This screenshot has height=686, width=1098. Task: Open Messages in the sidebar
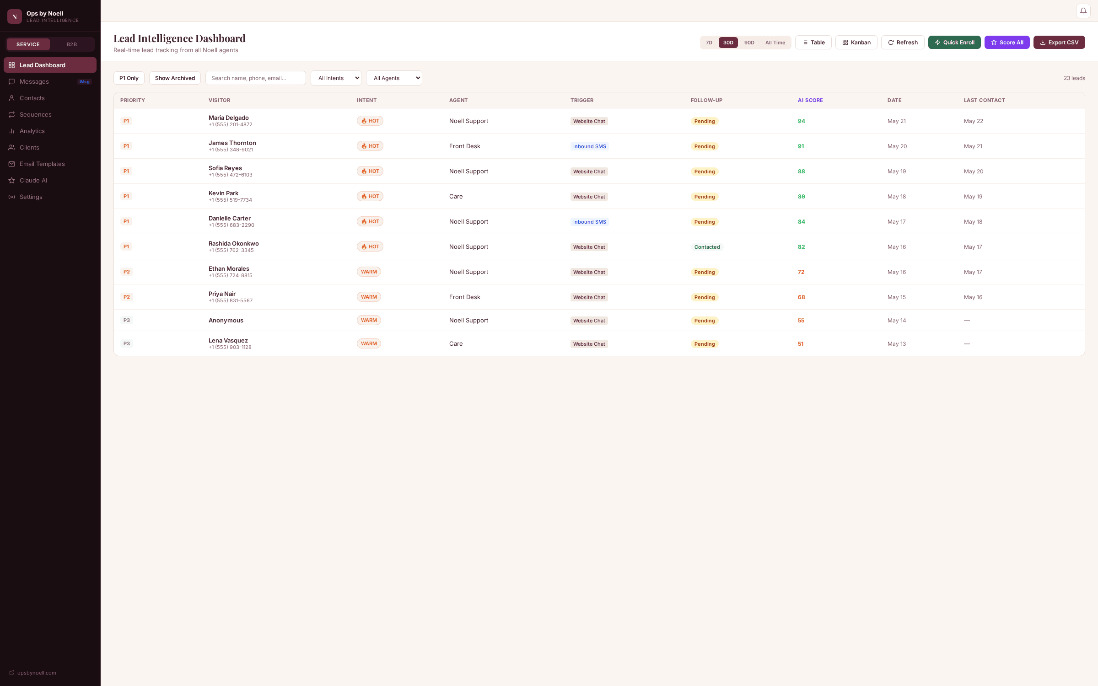point(50,82)
